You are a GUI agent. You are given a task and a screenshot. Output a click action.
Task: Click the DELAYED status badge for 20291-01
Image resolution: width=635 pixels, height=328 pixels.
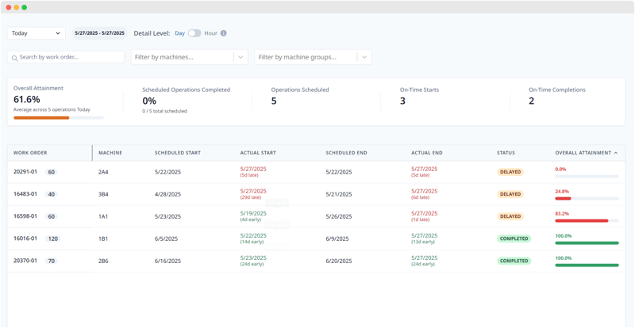click(510, 172)
